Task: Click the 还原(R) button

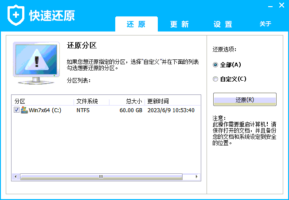Action: tap(245, 99)
